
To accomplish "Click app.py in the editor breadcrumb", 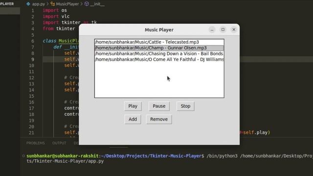I will [38, 4].
